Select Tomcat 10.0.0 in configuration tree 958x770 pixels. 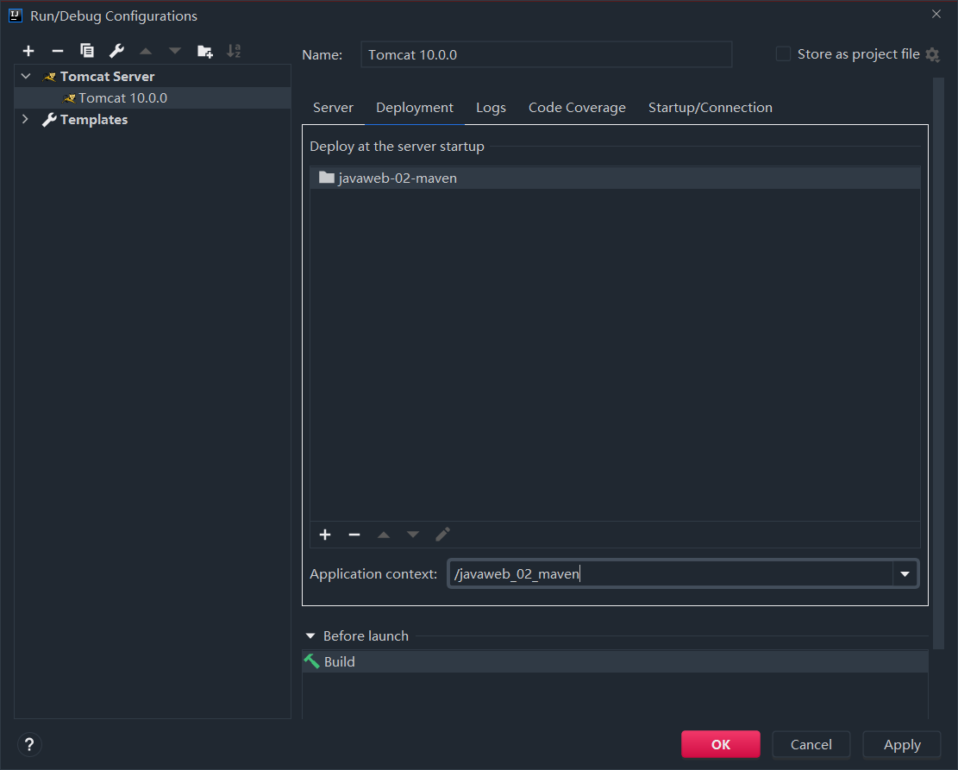tap(153, 97)
